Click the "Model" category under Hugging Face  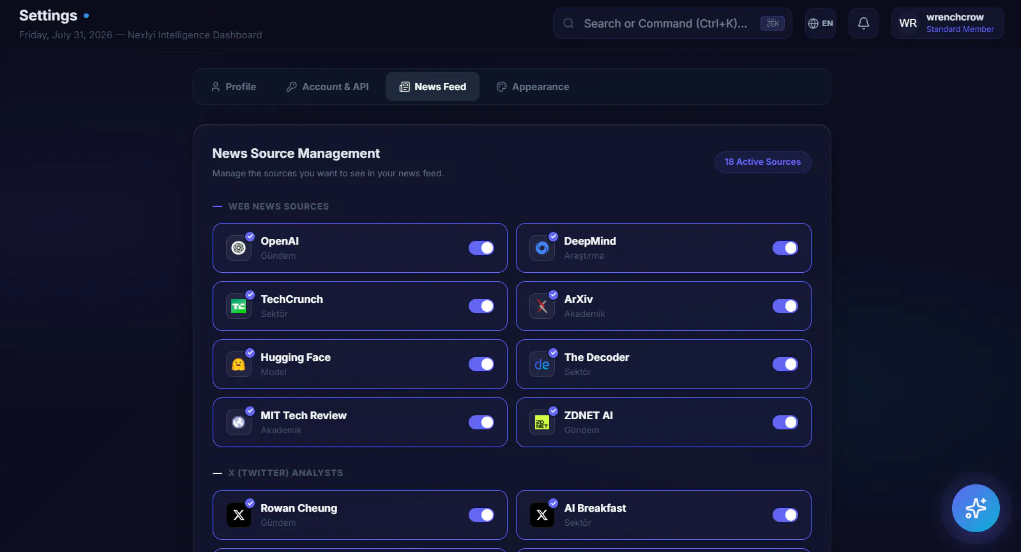(273, 372)
